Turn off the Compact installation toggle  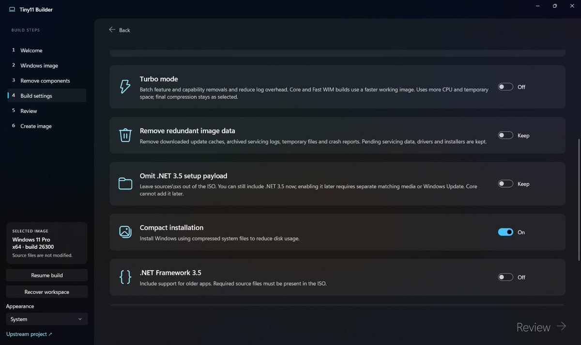(505, 232)
